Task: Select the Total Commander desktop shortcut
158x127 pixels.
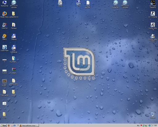Action: tap(14, 49)
